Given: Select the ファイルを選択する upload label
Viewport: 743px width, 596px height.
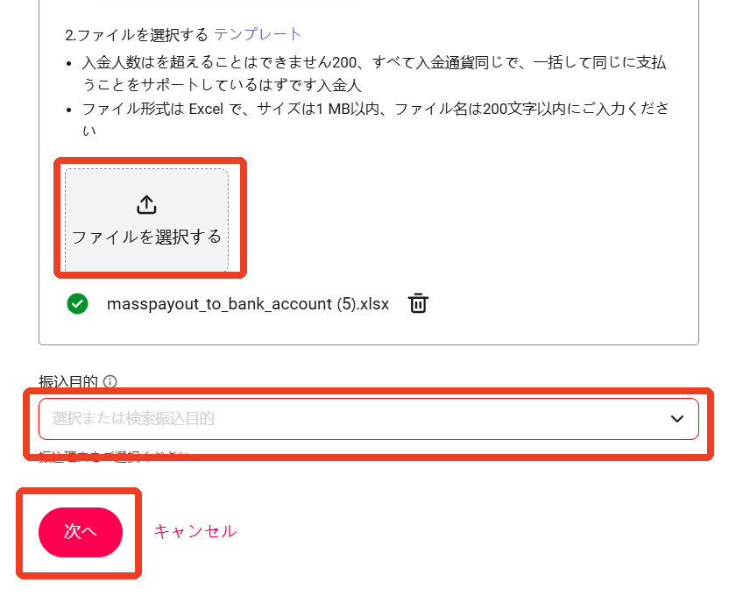Looking at the screenshot, I should [146, 237].
